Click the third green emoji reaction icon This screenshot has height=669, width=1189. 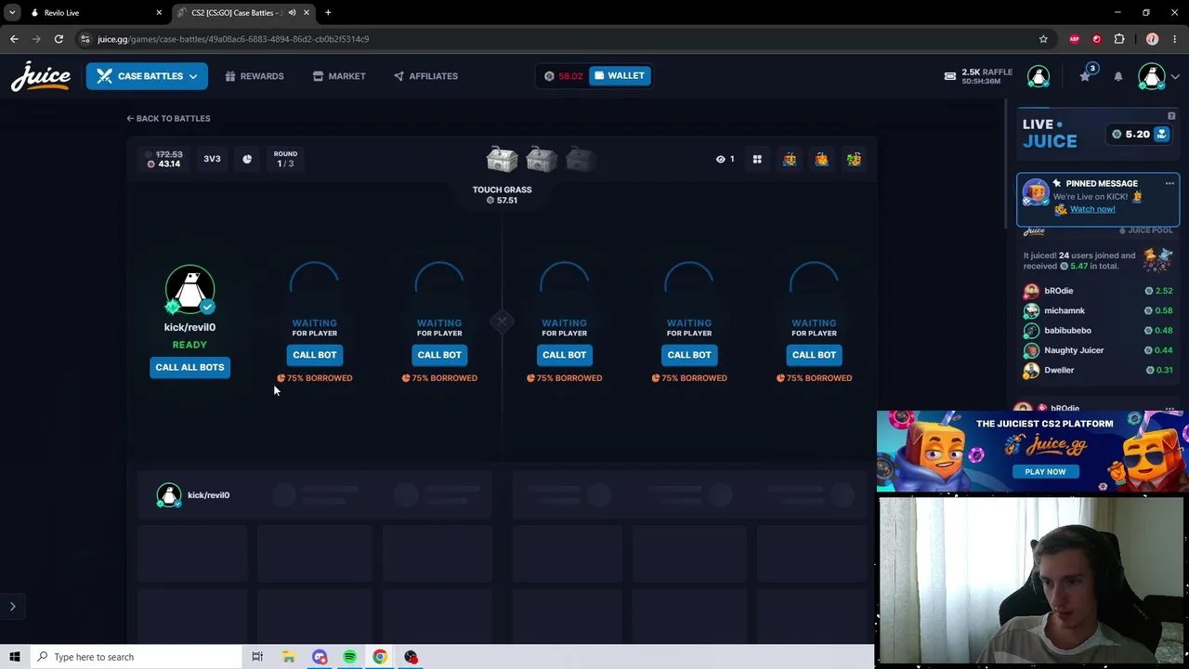point(854,160)
